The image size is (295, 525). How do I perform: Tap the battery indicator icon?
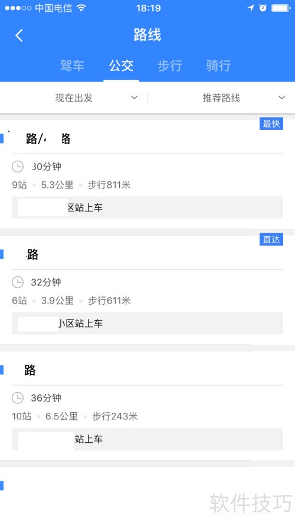[281, 8]
